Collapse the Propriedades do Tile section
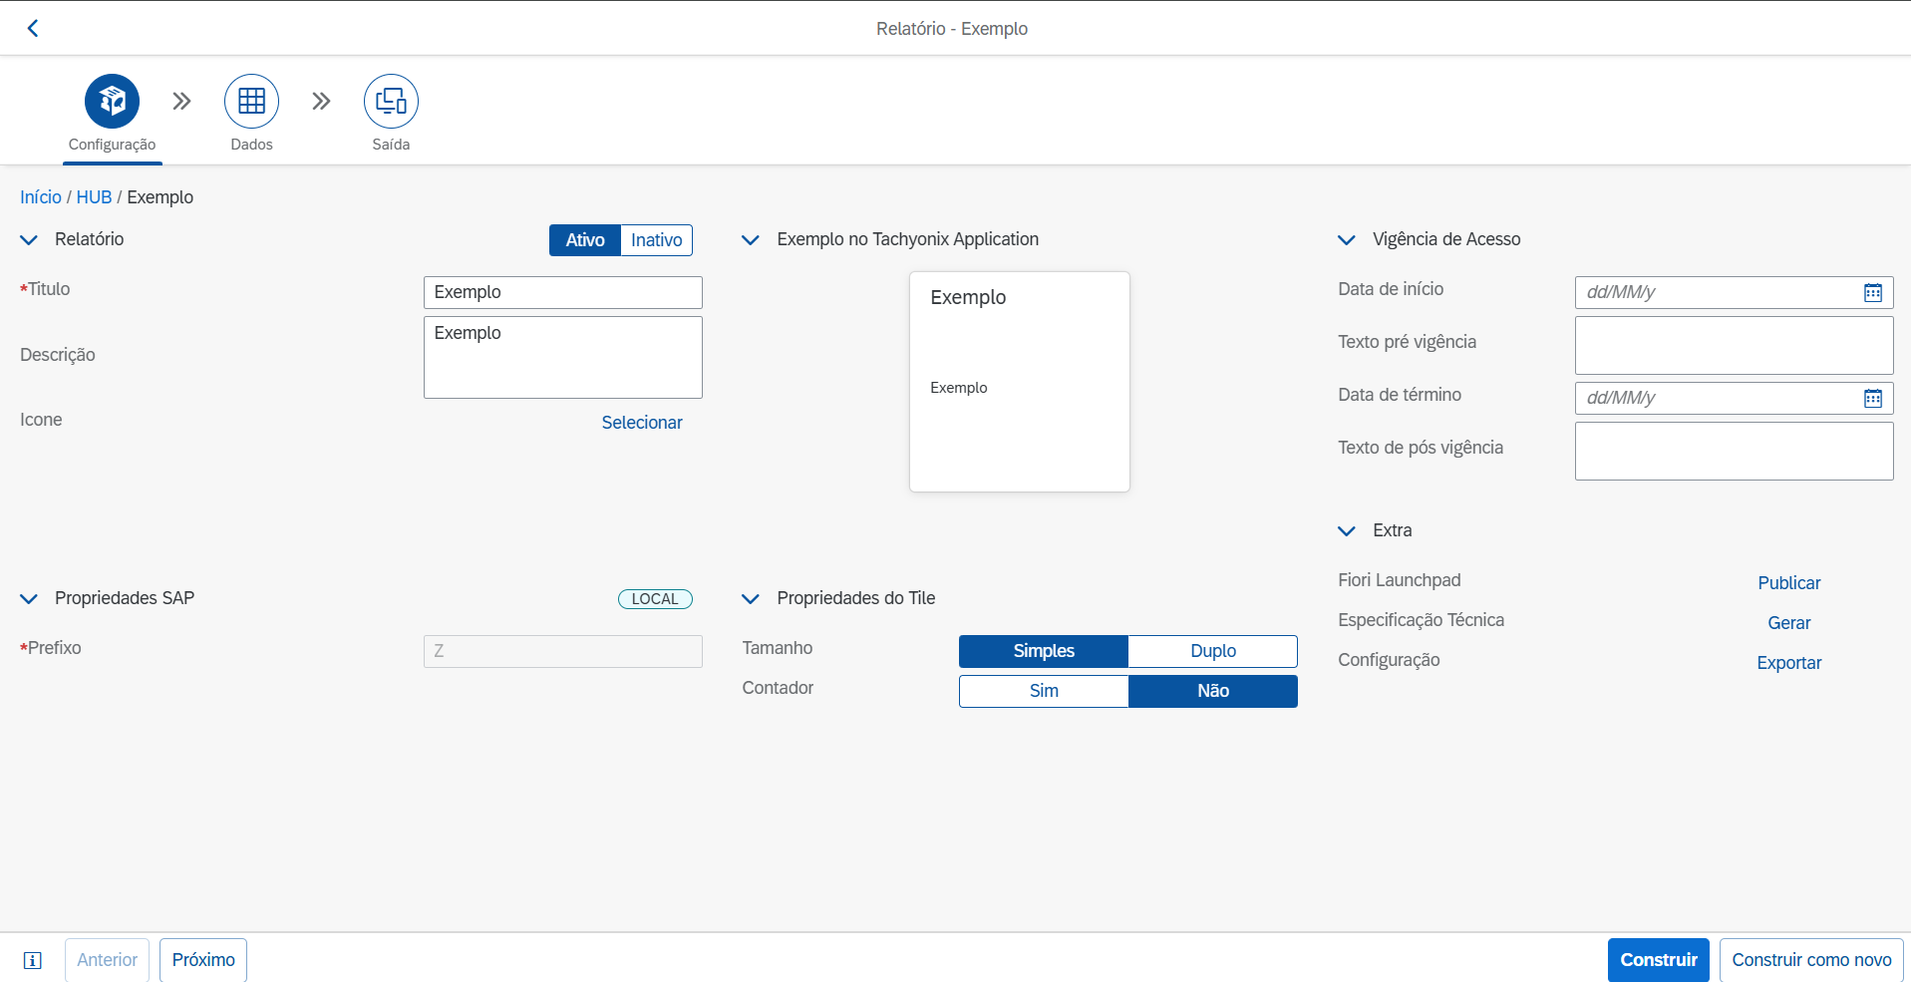The height and width of the screenshot is (982, 1911). pos(751,599)
